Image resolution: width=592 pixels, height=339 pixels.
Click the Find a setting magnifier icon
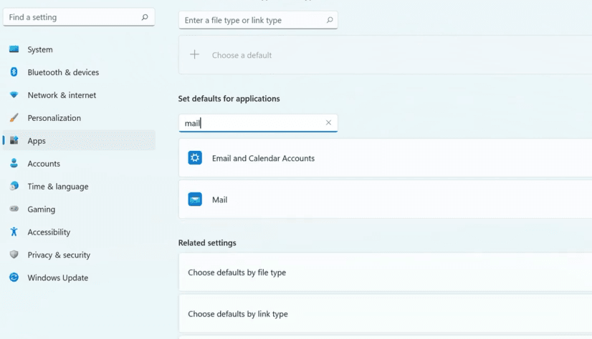[145, 17]
